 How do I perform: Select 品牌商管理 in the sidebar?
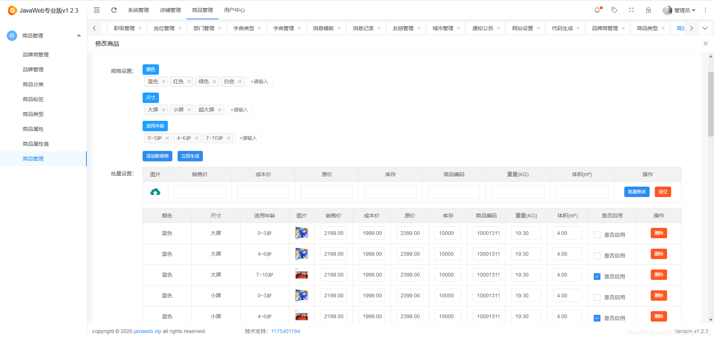[x=36, y=55]
